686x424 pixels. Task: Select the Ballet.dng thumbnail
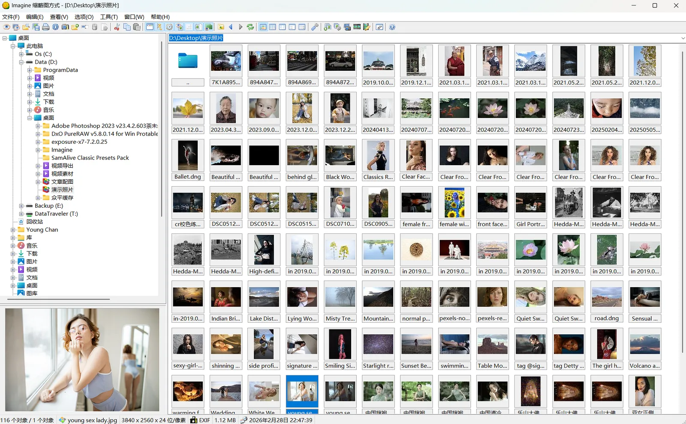[x=187, y=154]
